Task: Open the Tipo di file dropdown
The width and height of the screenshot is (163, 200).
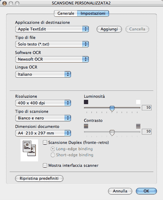Action: [x=52, y=44]
